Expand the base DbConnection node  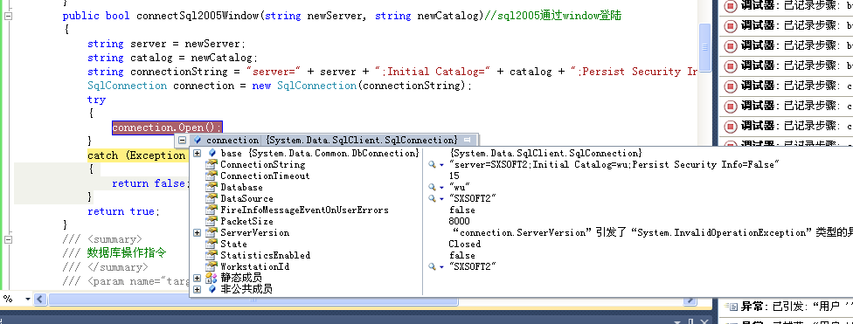[197, 154]
